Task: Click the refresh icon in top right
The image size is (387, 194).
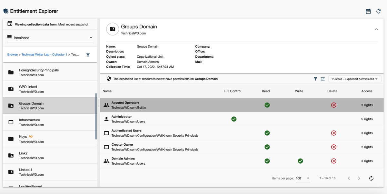Action: (379, 11)
